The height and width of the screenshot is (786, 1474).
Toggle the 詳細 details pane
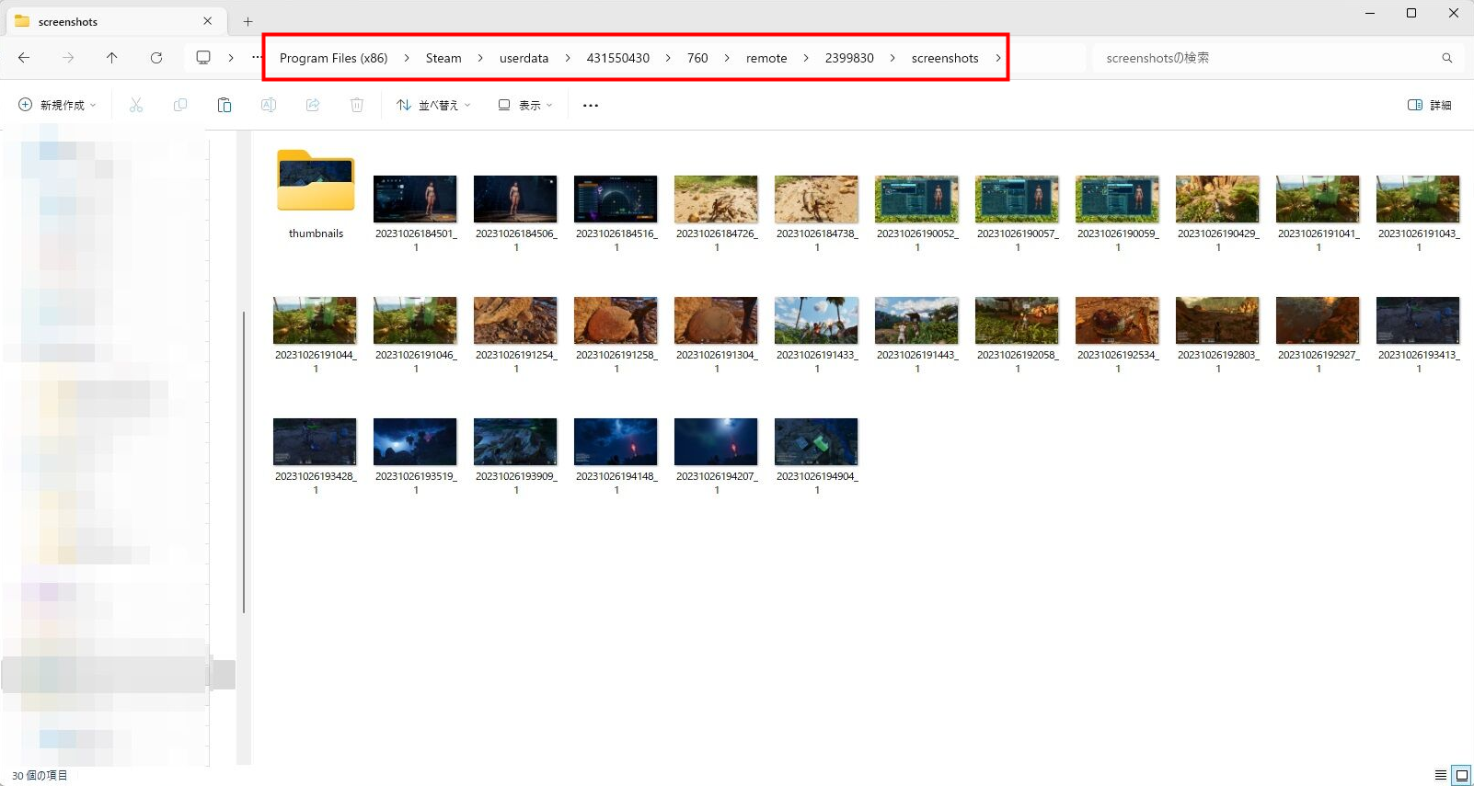point(1430,105)
